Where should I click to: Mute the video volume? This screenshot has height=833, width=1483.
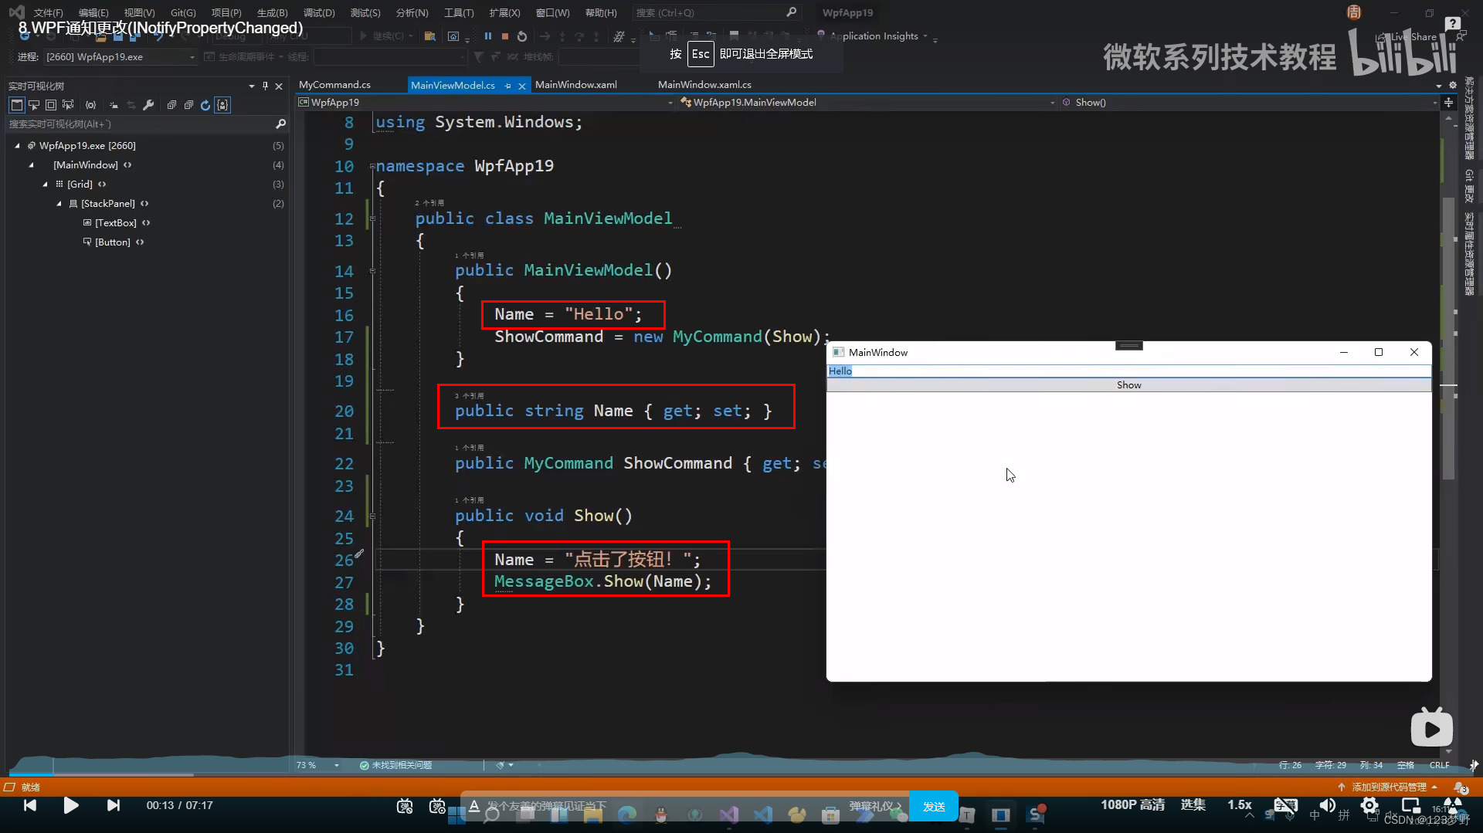(1327, 805)
